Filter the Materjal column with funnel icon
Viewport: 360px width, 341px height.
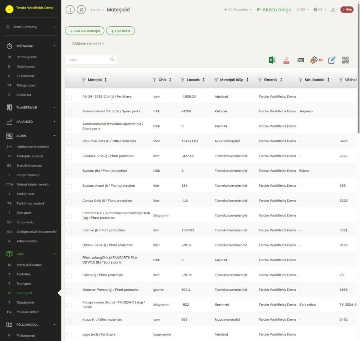coord(84,80)
